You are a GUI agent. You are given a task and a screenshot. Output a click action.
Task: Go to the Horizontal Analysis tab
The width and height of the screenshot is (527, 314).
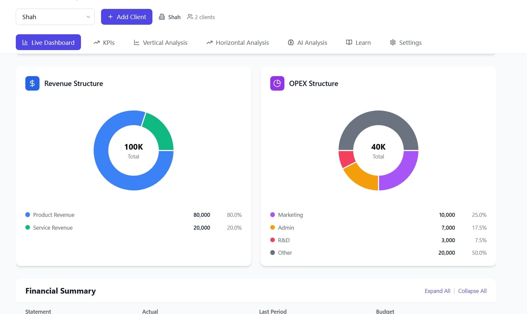pos(238,43)
